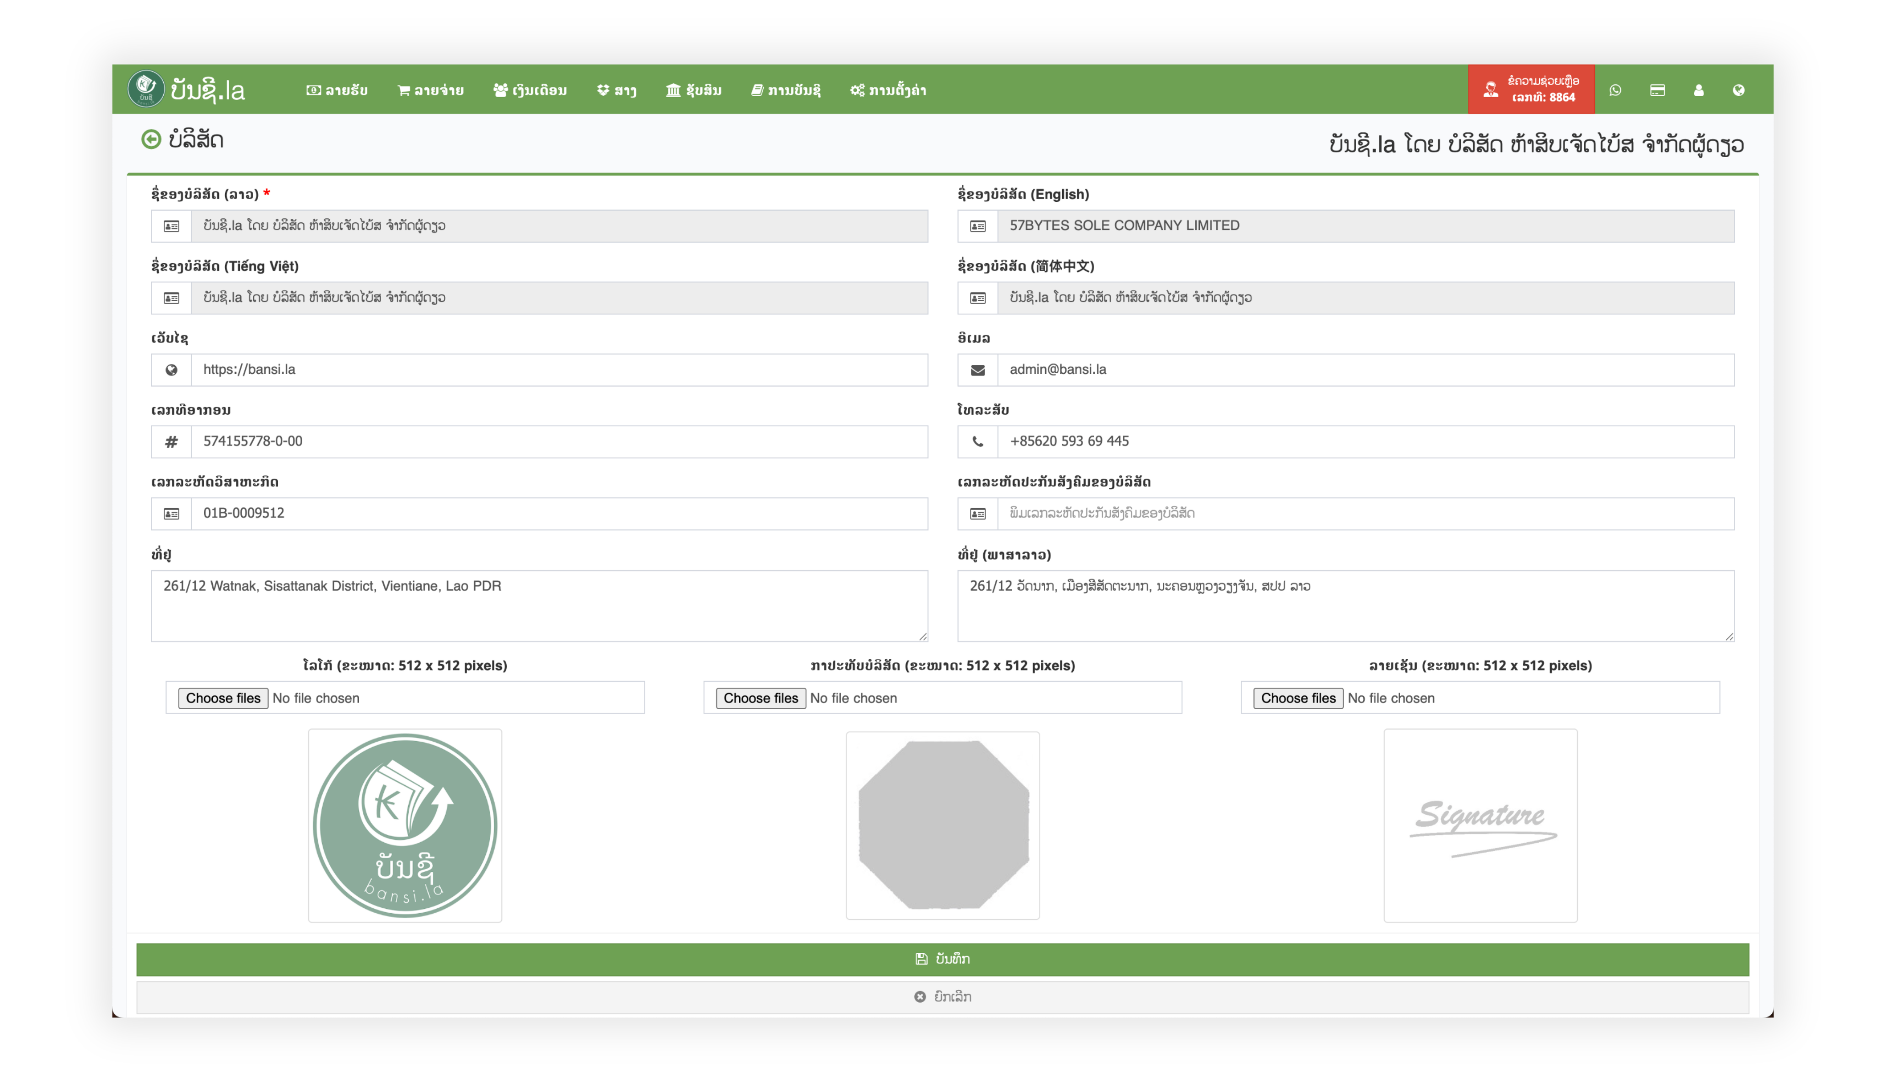Screen dimensions: 1887x1082
Task: Click the logo upload label above first file chooser
Action: 405,666
